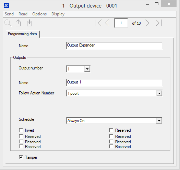Go to next record arrow
The image size is (180, 170).
point(147,23)
